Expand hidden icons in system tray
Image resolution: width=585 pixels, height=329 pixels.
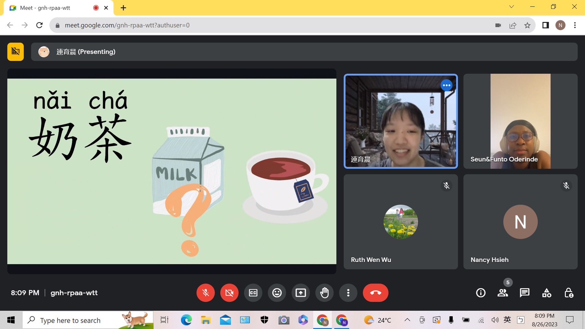[x=407, y=320]
